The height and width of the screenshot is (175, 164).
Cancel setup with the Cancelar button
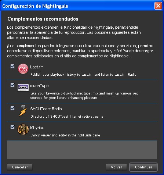tap(20, 167)
